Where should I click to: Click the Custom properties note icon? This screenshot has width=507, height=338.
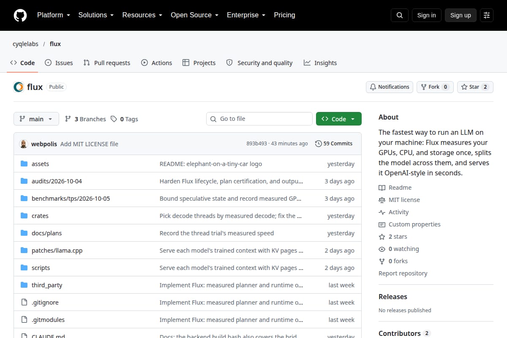(x=382, y=224)
